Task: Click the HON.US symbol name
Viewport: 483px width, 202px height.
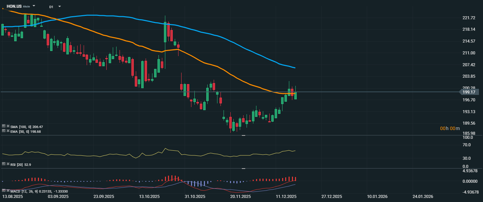Action: 14,6
